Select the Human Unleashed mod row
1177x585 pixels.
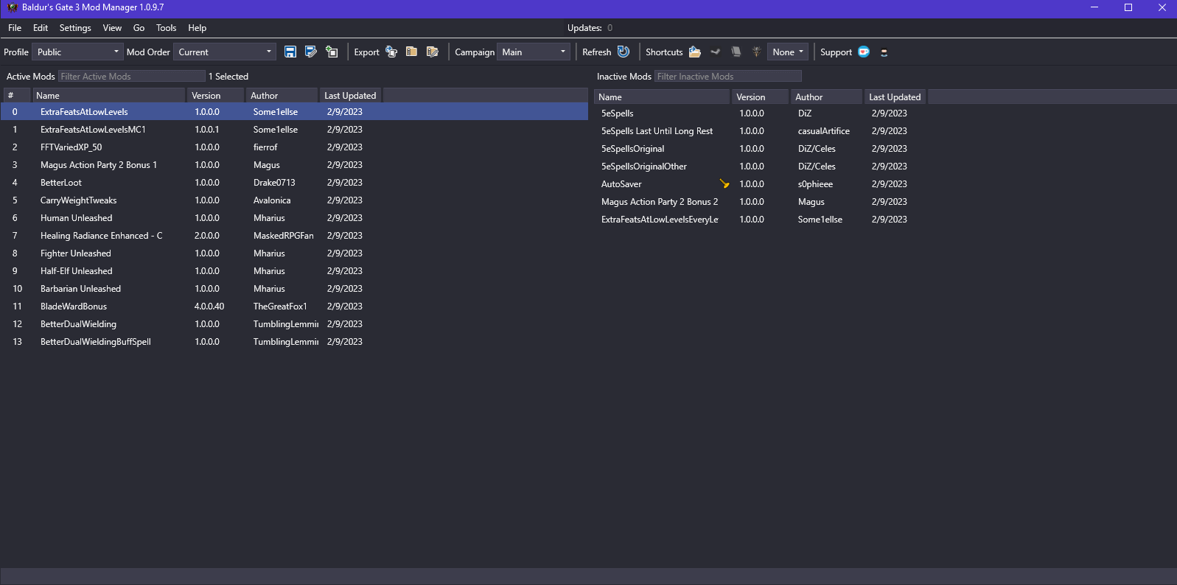click(294, 217)
